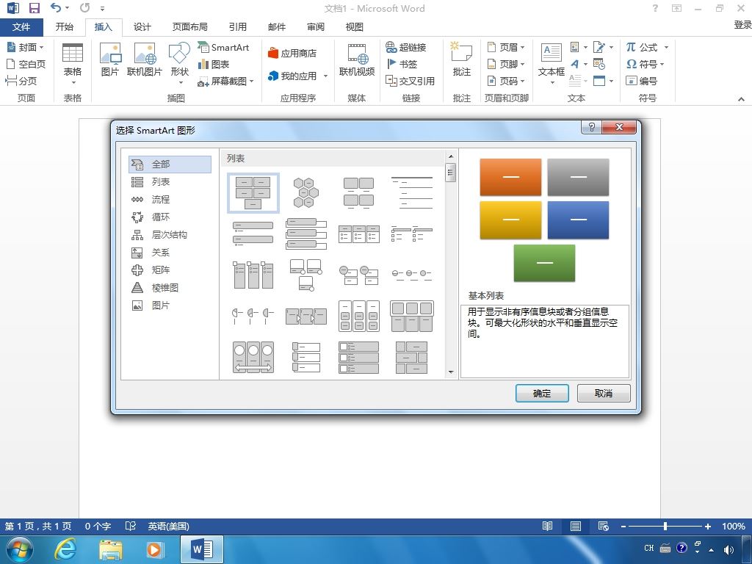This screenshot has height=564, width=752.
Task: Open the 应用商店 app store
Action: point(292,53)
